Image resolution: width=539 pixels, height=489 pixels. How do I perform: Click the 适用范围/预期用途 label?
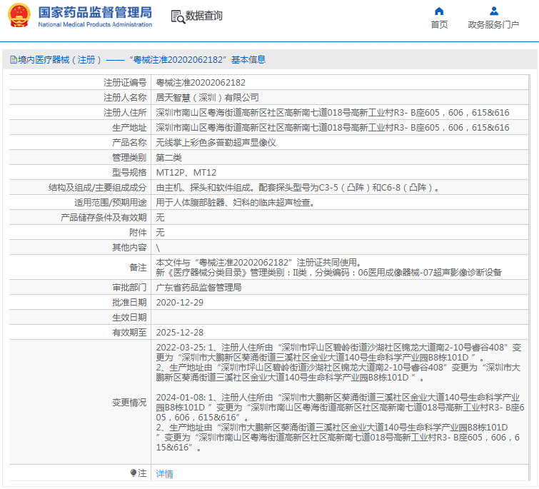[111, 203]
